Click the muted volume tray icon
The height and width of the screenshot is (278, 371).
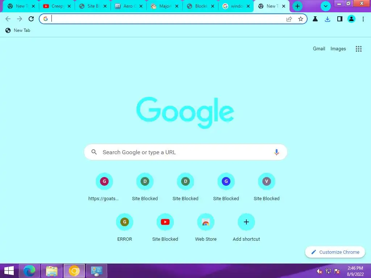320,271
